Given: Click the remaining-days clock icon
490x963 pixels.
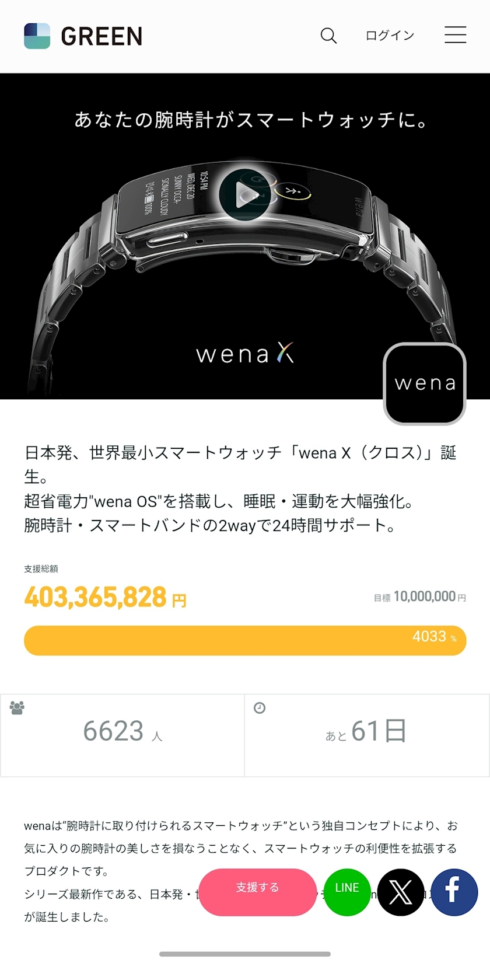Looking at the screenshot, I should tap(260, 708).
